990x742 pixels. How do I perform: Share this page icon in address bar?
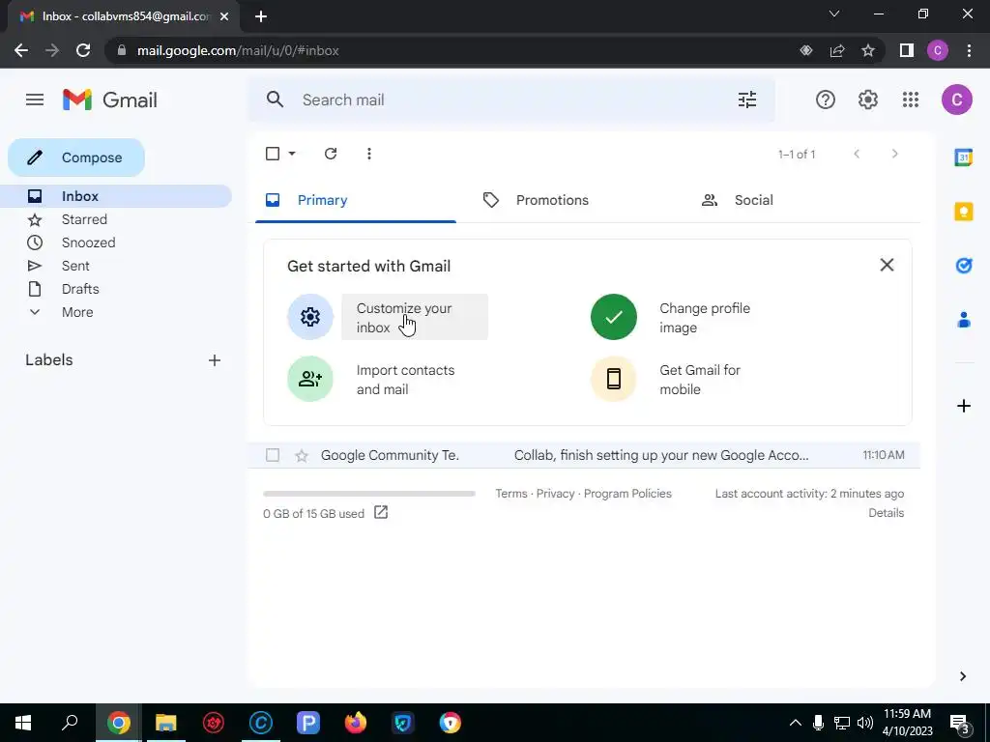pyautogui.click(x=837, y=50)
